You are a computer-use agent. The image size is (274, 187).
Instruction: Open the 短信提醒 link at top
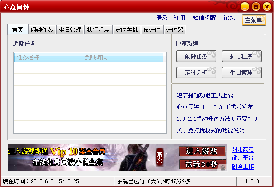click(204, 17)
